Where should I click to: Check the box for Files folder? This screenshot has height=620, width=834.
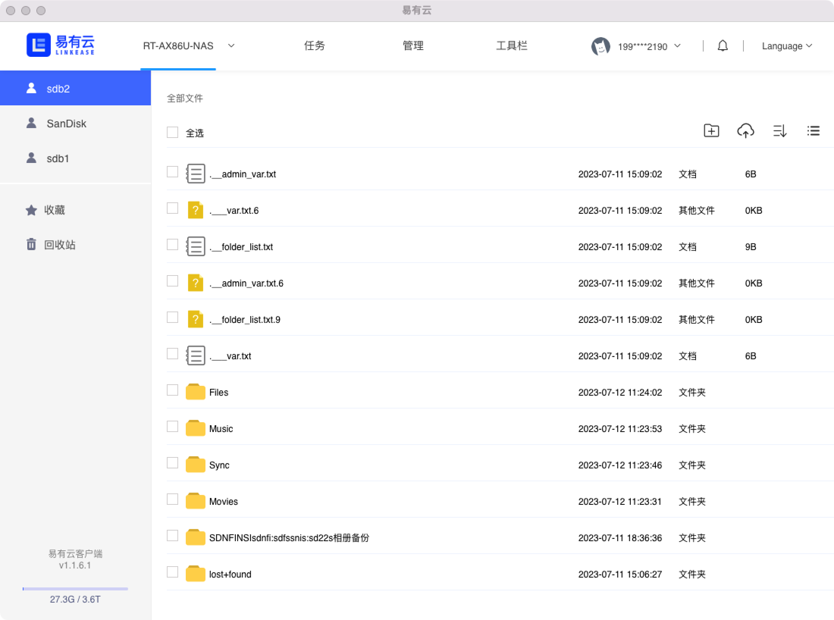(x=172, y=390)
